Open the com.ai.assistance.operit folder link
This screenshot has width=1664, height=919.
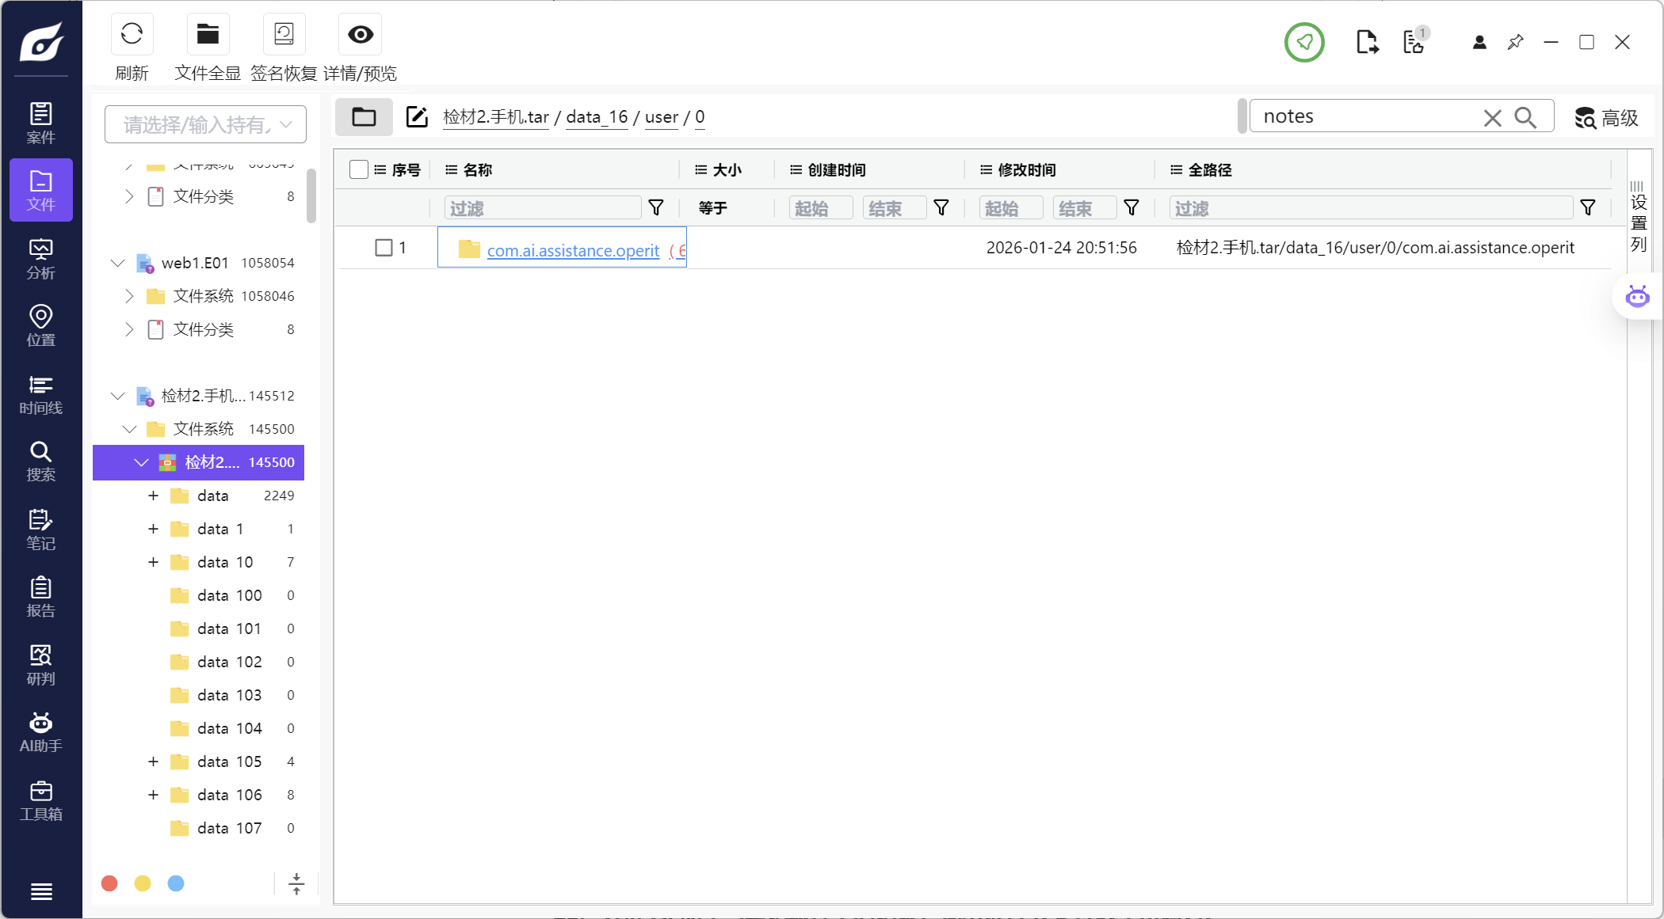(573, 250)
